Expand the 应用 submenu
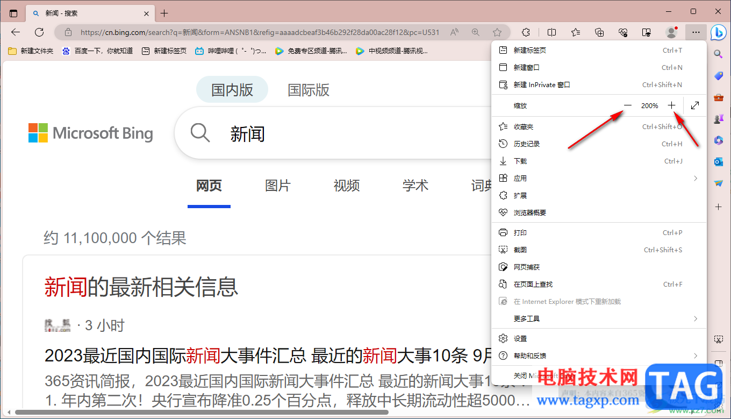This screenshot has height=419, width=731. pyautogui.click(x=599, y=179)
